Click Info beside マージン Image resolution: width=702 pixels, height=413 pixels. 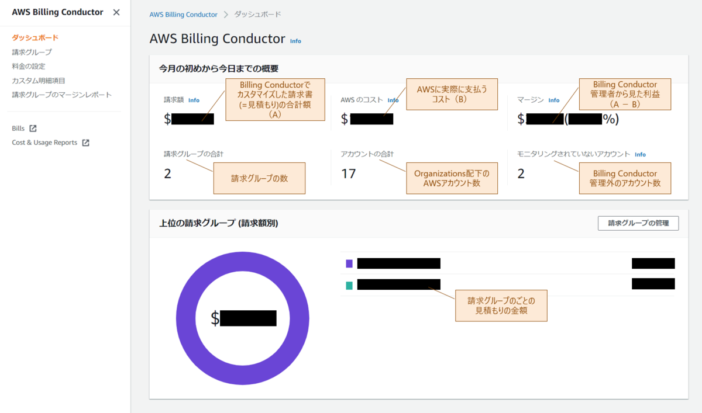553,100
